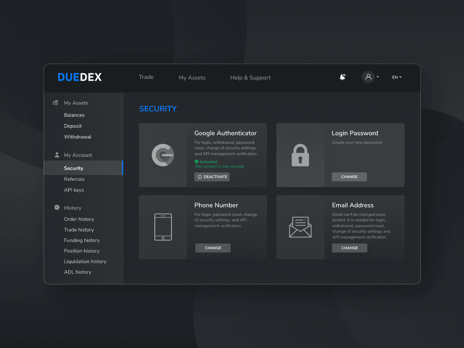Expand the user account dropdown arrow
Screen dimensions: 464x348
pyautogui.click(x=378, y=77)
